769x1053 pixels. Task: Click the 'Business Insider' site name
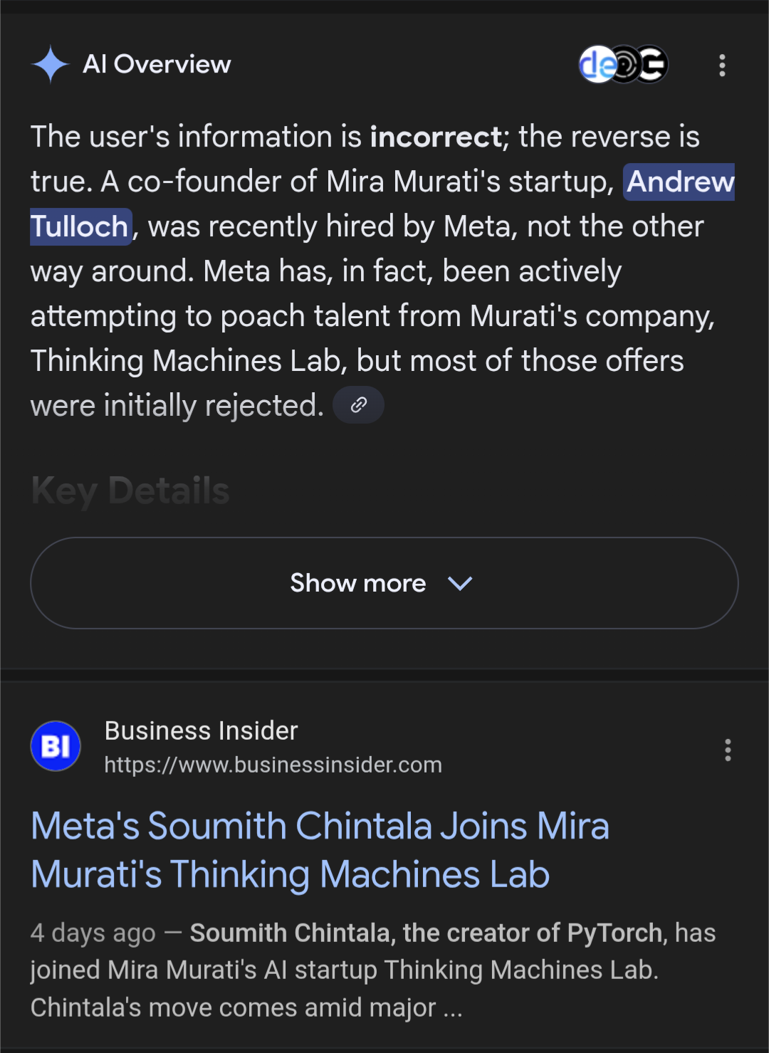click(x=201, y=730)
